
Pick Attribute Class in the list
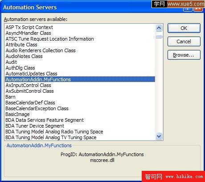21,45
